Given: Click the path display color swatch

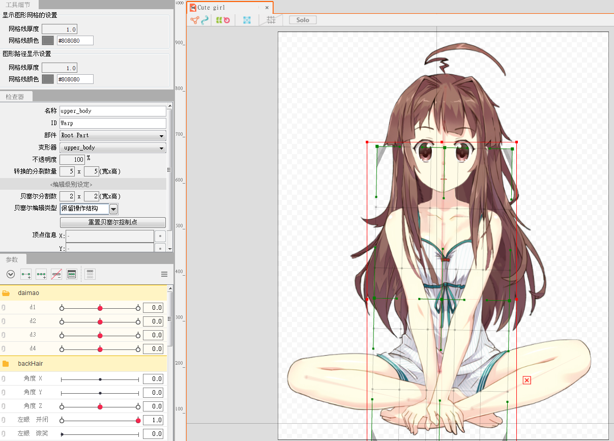Looking at the screenshot, I should pos(48,79).
